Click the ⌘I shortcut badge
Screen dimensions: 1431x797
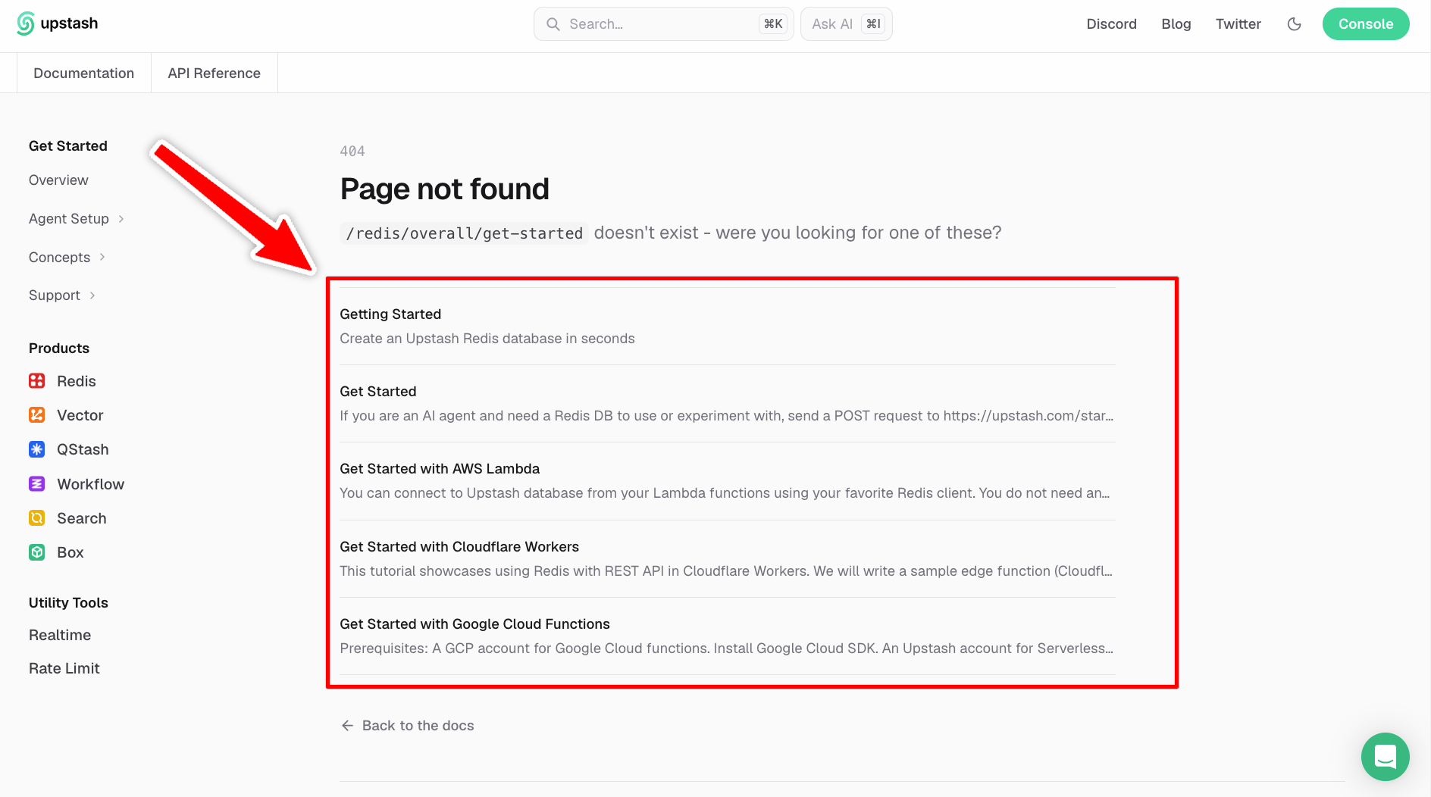[x=873, y=24]
